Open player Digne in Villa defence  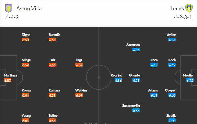pyautogui.click(x=26, y=35)
